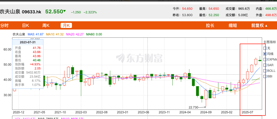
Task: Click the 收盘 43.66 tooltip row
Action: pyautogui.click(x=27, y=52)
